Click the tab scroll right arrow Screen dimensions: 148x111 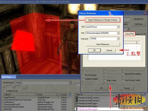(x=144, y=34)
